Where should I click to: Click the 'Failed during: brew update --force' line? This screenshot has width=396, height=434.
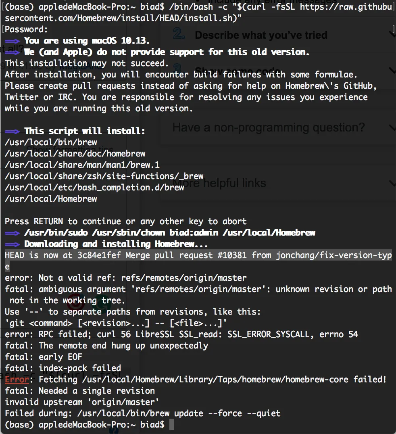click(x=143, y=413)
